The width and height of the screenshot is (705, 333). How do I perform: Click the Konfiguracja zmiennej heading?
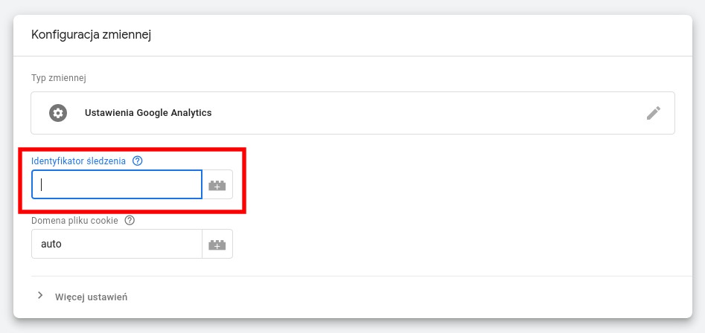(x=91, y=35)
